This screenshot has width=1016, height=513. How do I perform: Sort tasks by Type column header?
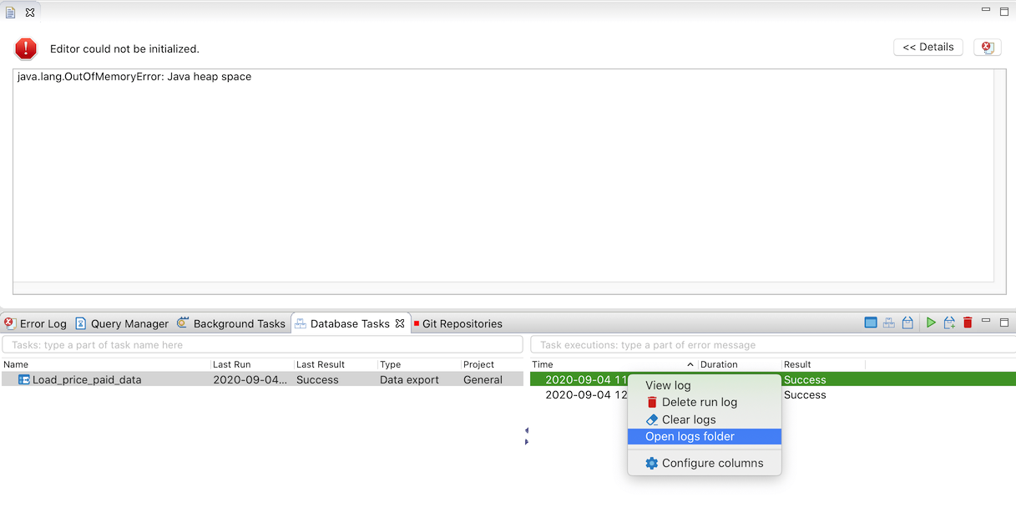[x=419, y=364]
